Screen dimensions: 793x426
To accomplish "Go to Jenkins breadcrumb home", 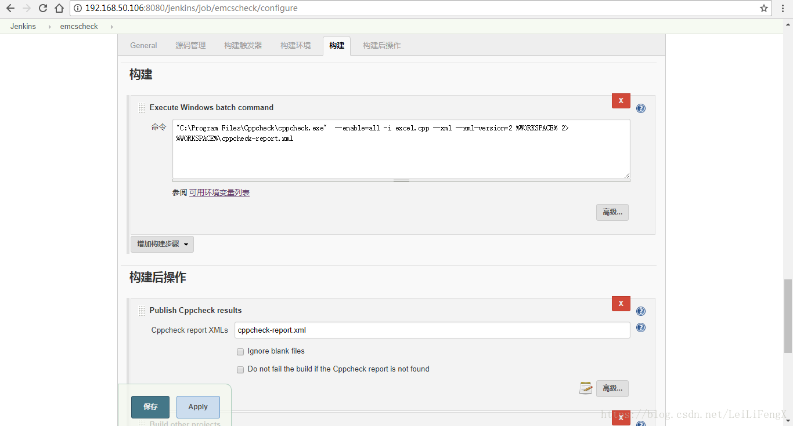I will [x=23, y=27].
